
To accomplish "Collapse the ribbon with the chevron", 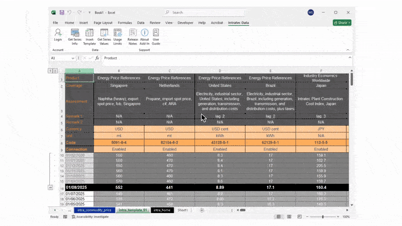I will tap(348, 50).
